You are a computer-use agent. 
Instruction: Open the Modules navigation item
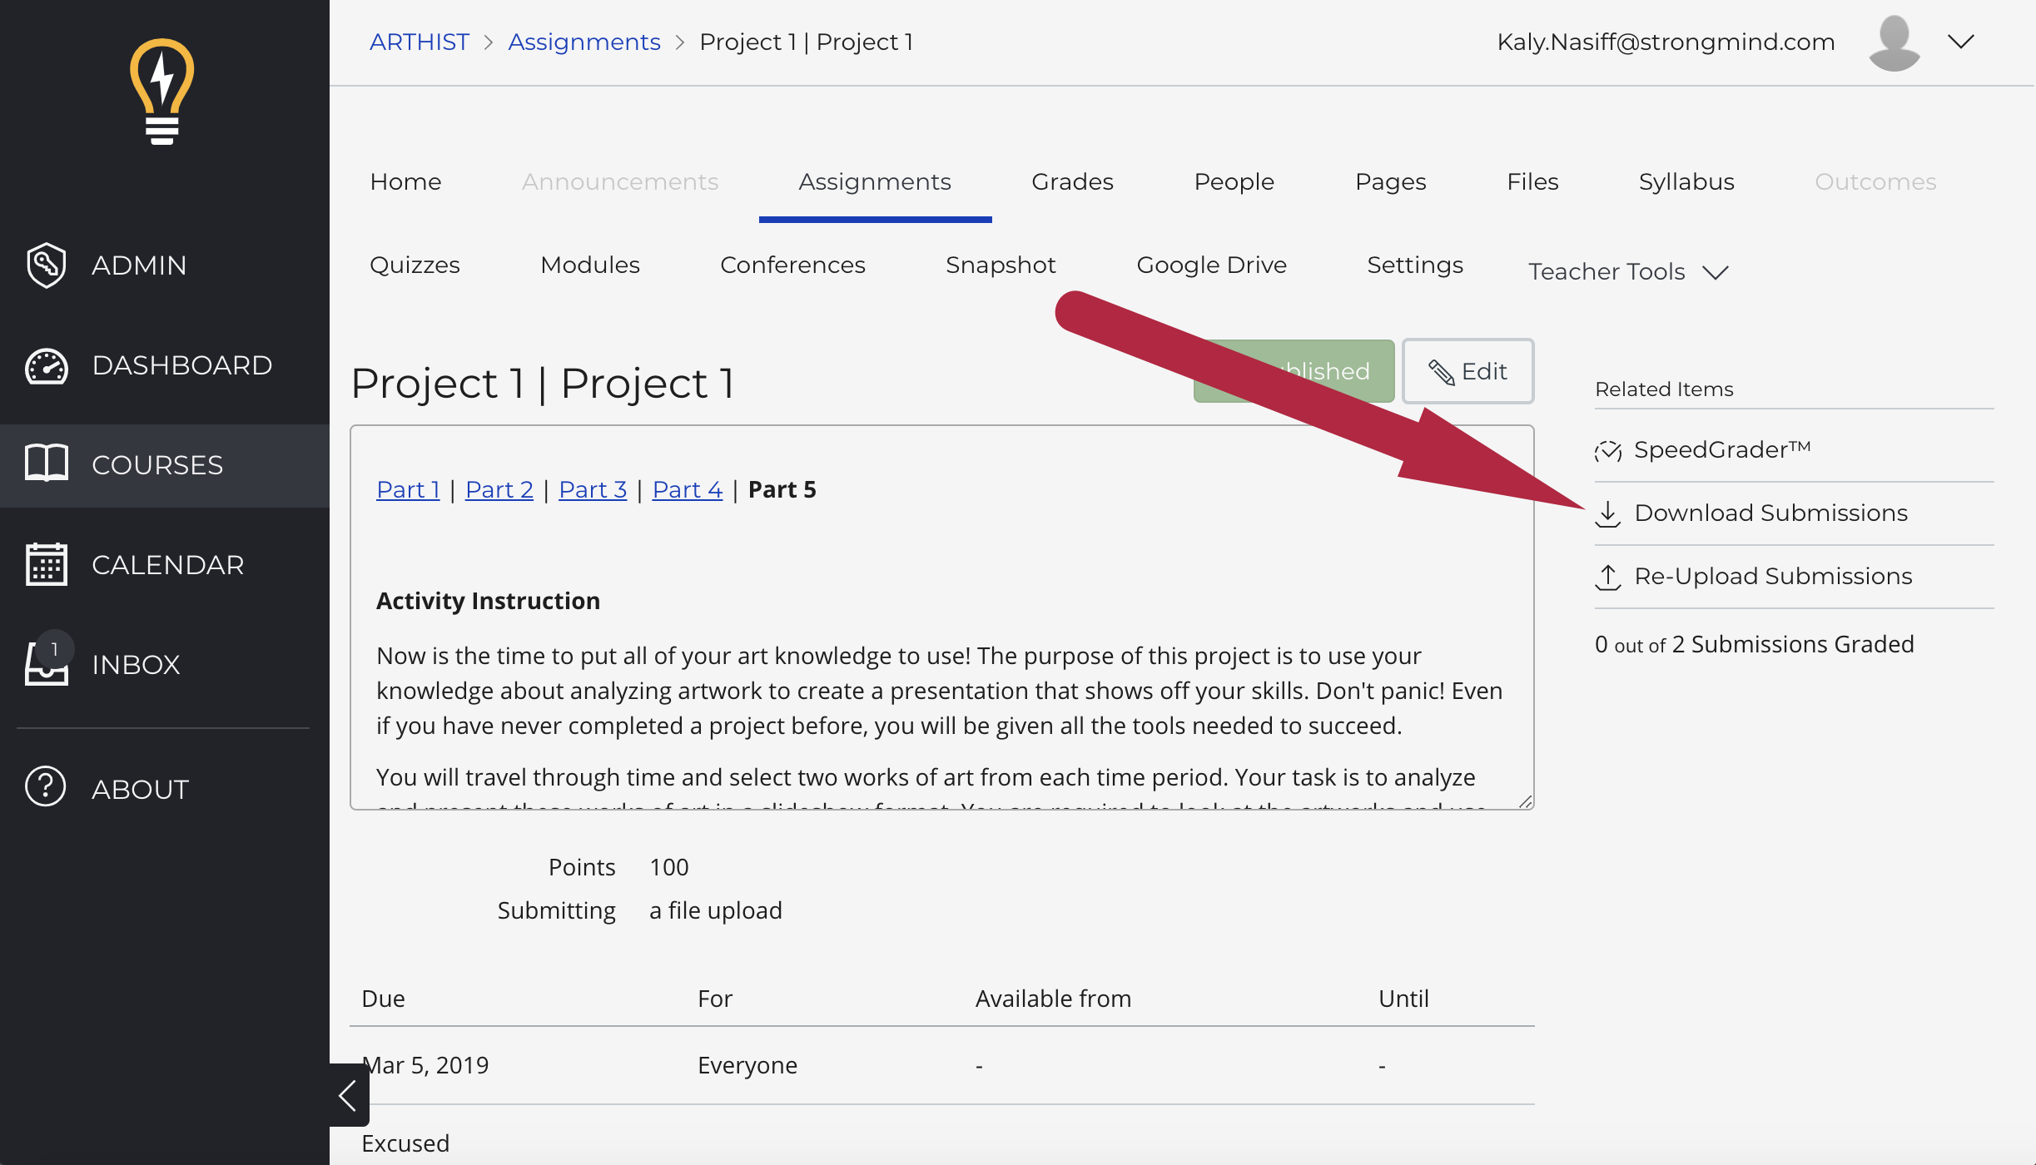592,265
